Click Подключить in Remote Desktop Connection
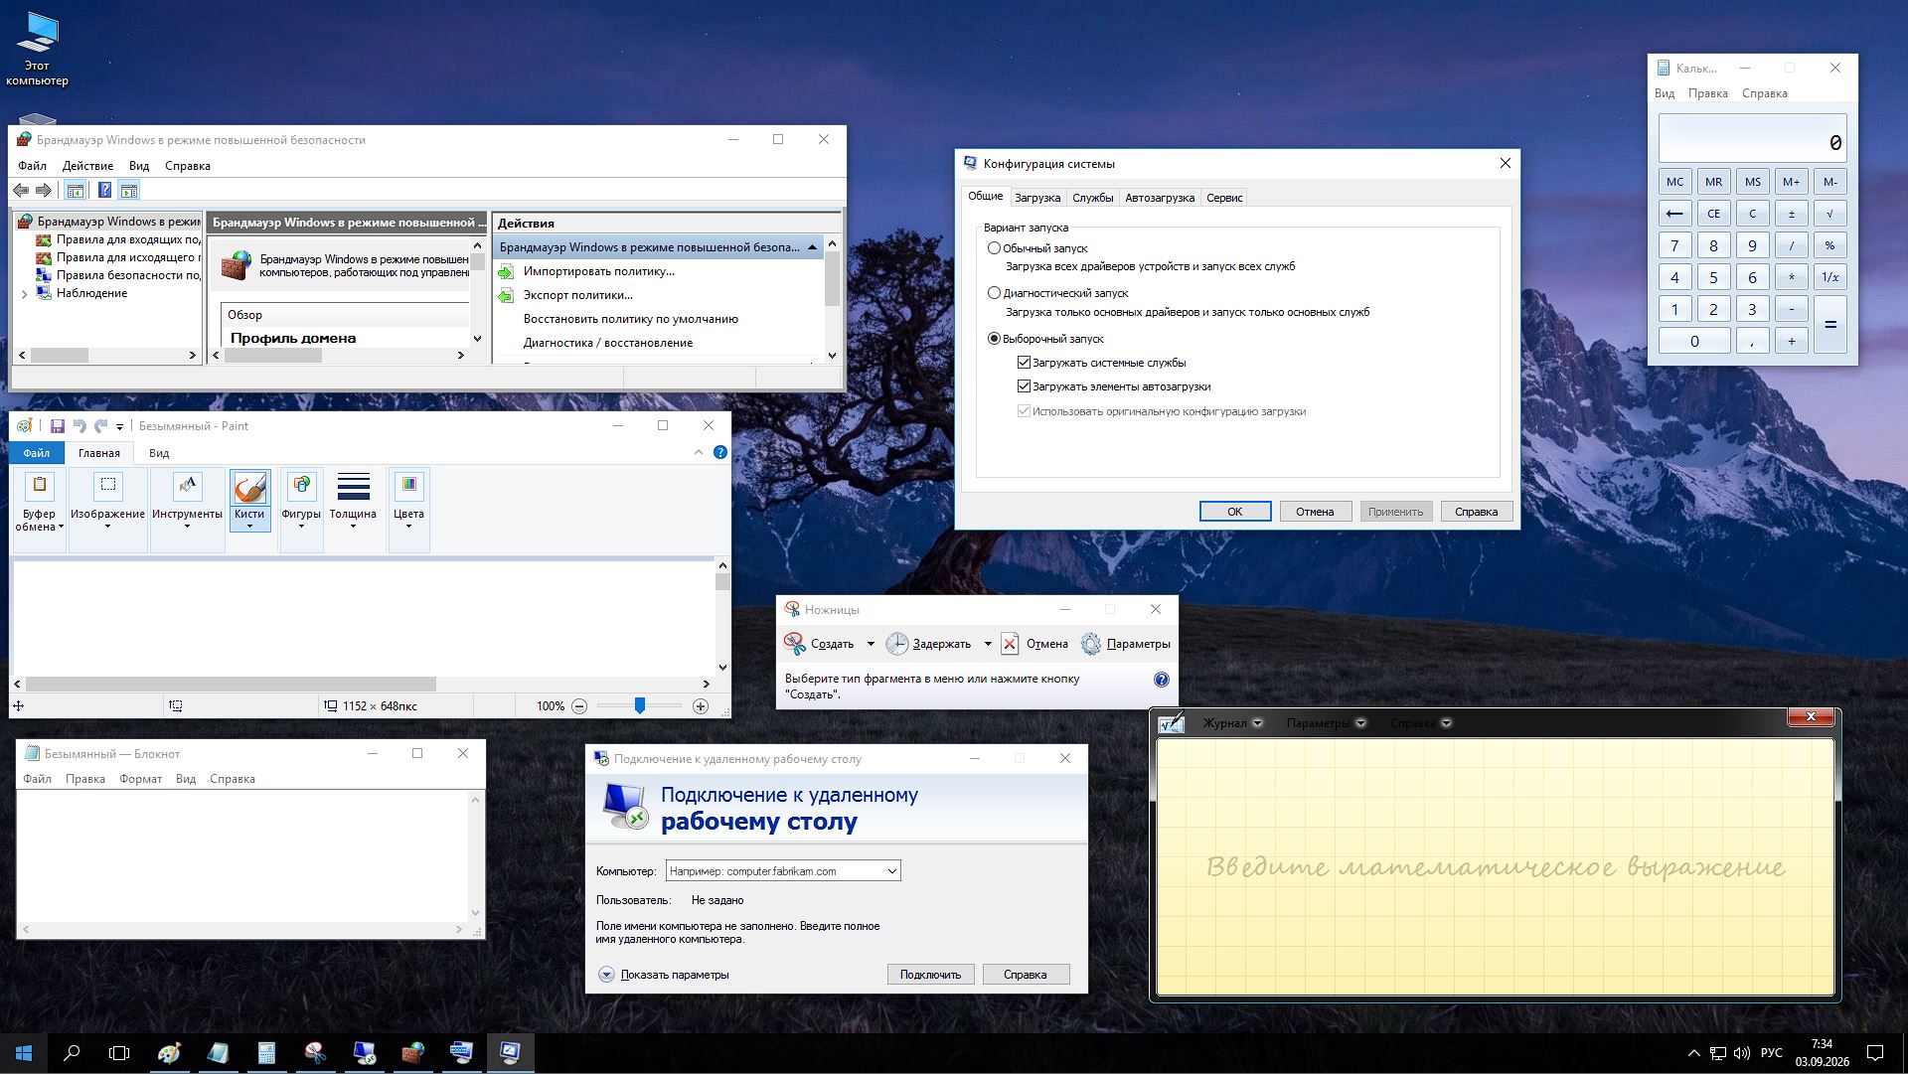The height and width of the screenshot is (1074, 1908). (x=930, y=975)
